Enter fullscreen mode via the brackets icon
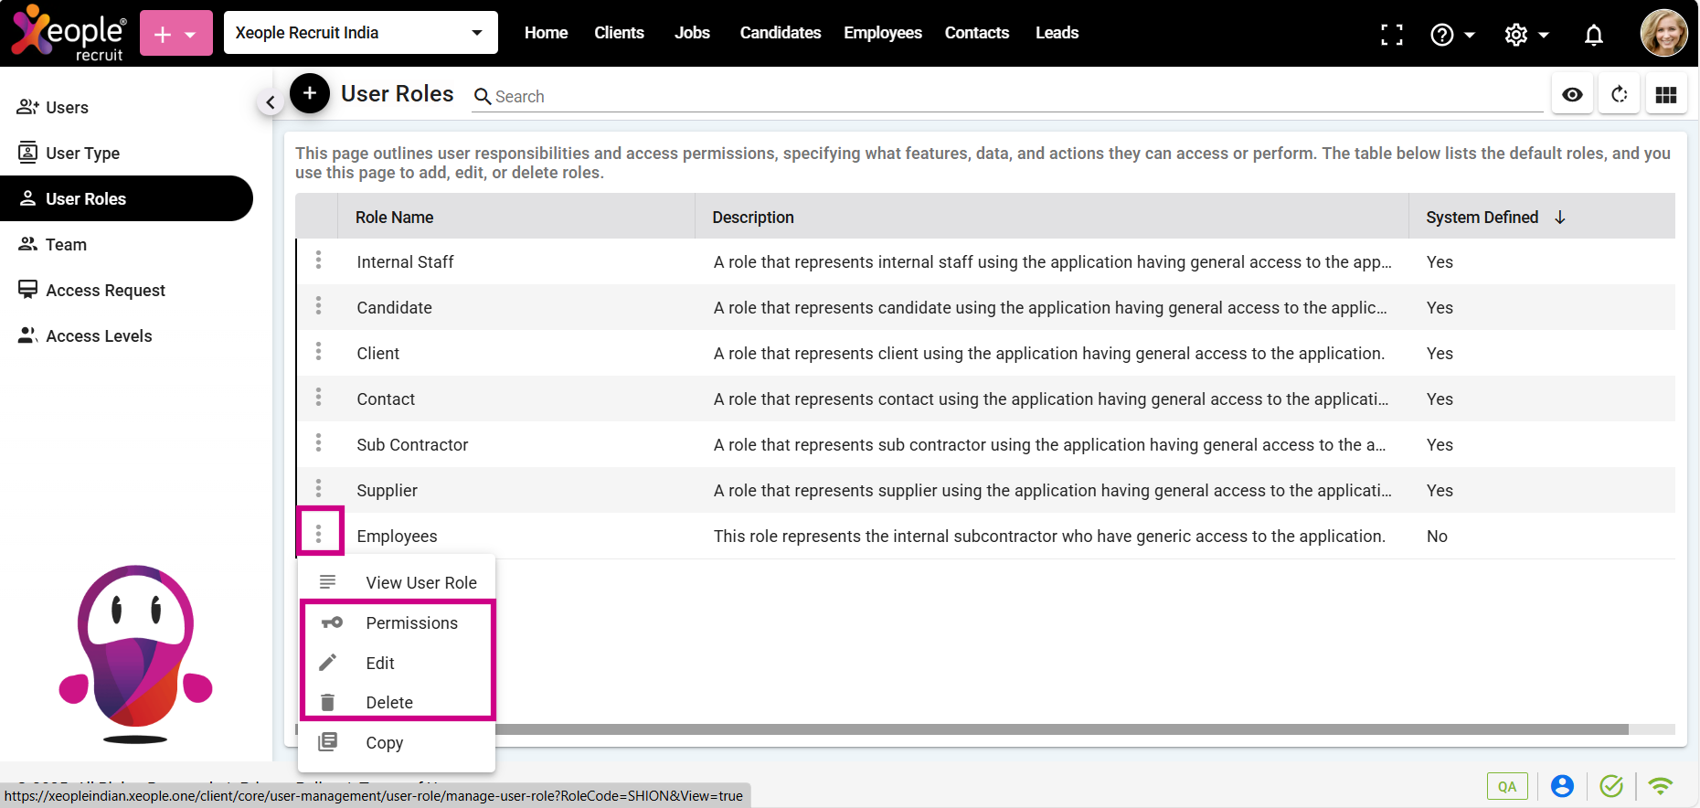The width and height of the screenshot is (1700, 808). click(x=1391, y=35)
